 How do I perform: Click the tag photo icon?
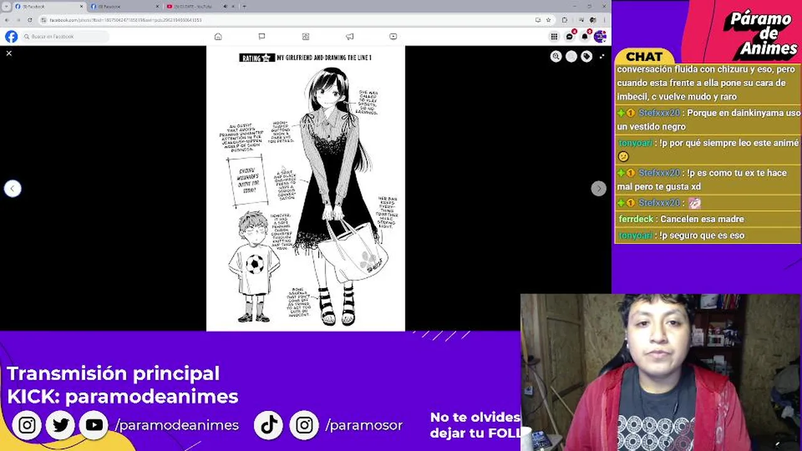[x=586, y=56]
